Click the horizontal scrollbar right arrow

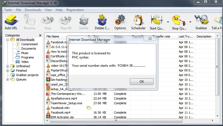point(213,120)
